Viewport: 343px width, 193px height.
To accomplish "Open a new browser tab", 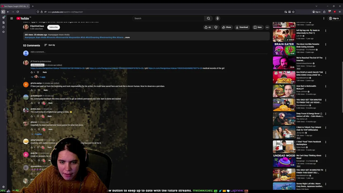I will (33, 6).
